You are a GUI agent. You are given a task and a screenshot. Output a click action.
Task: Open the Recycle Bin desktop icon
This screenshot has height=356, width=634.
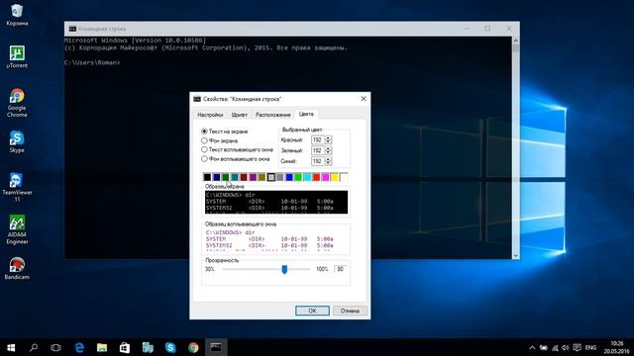[x=17, y=15]
